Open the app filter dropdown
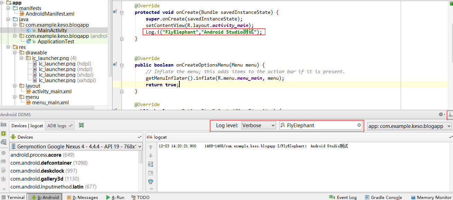Screen dimensions: 453x200 point(409,126)
